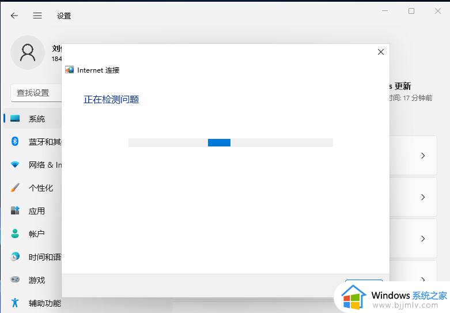Click the 应用 apps icon
This screenshot has width=450, height=313.
[x=15, y=210]
